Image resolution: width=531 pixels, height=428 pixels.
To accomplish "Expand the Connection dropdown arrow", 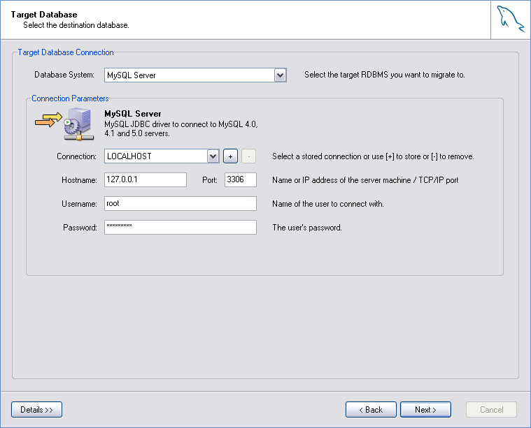I will (x=213, y=156).
